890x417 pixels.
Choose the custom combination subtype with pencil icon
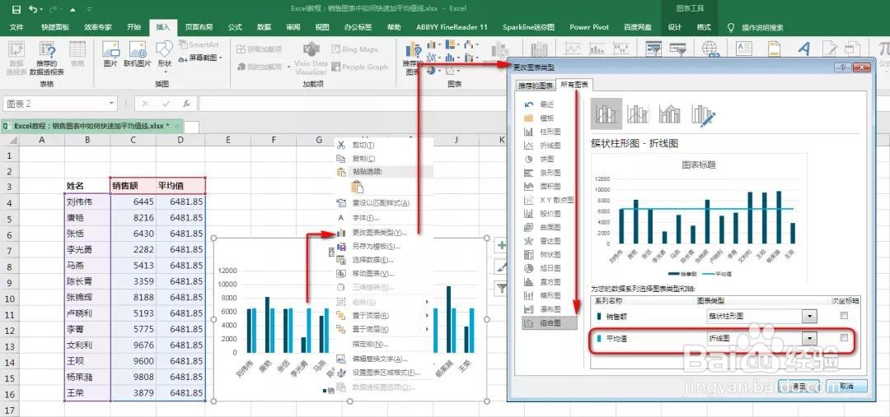703,114
